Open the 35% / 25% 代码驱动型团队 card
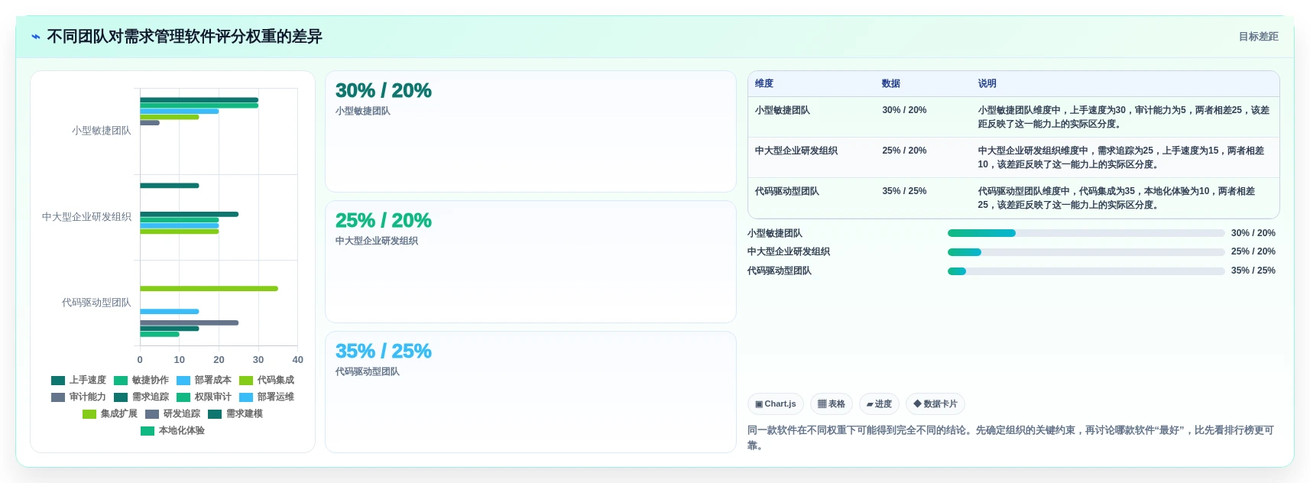1310x483 pixels. (530, 392)
